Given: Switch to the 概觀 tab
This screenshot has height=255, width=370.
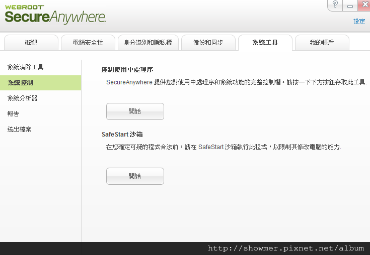Looking at the screenshot, I should 31,43.
